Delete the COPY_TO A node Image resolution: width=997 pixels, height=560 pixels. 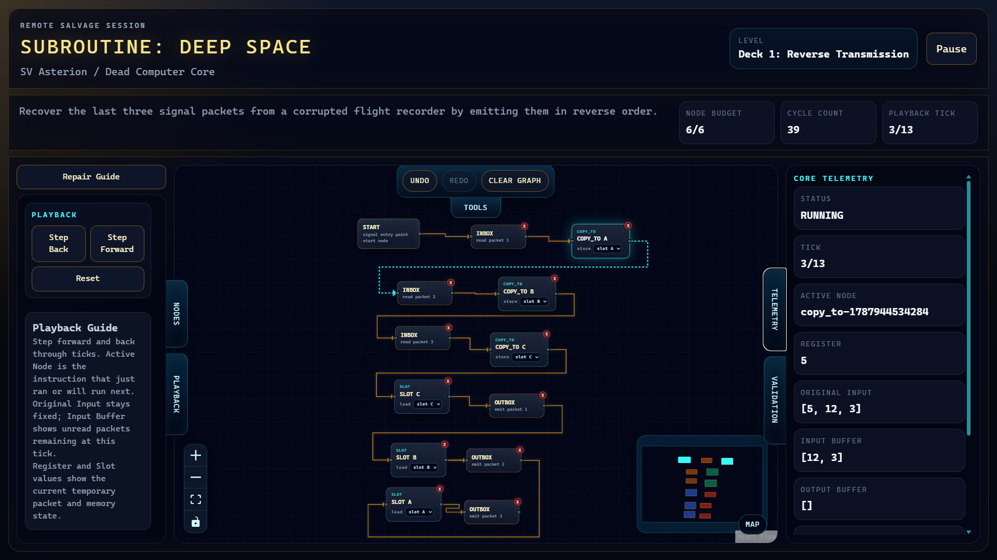(628, 226)
